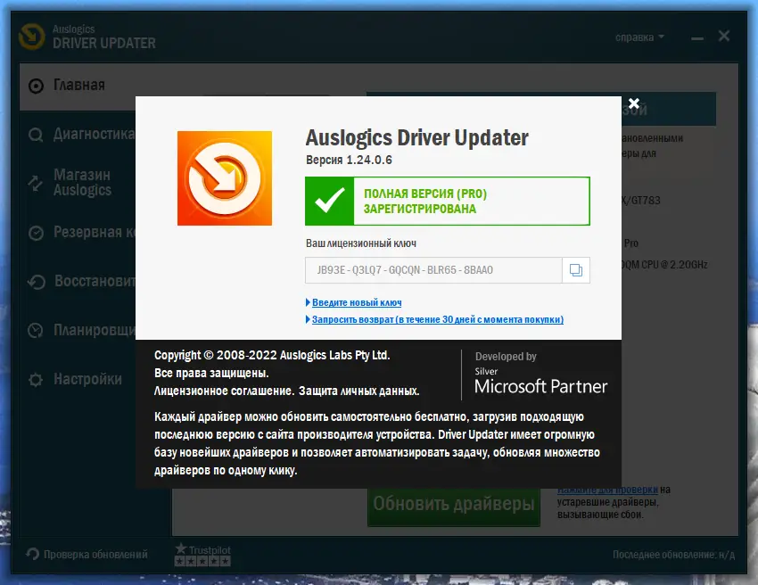The image size is (758, 585).
Task: Open Настройки with the gear icon
Action: click(36, 378)
